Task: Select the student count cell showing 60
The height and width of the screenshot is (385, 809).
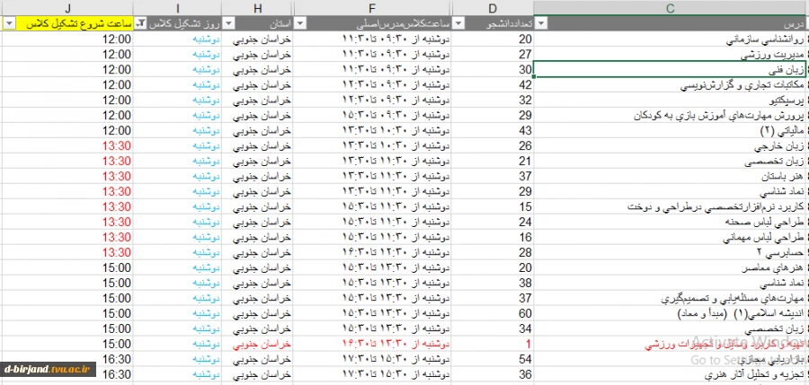Action: 493,313
